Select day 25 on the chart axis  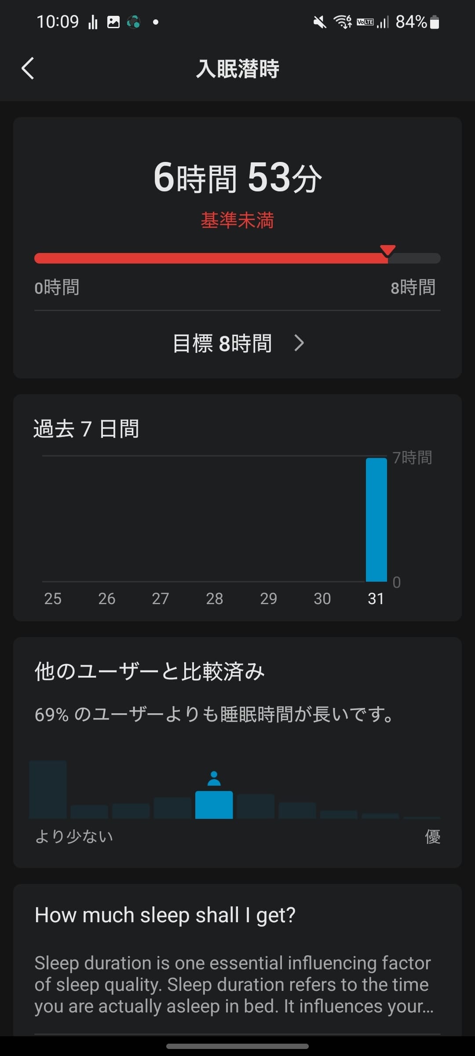point(53,598)
